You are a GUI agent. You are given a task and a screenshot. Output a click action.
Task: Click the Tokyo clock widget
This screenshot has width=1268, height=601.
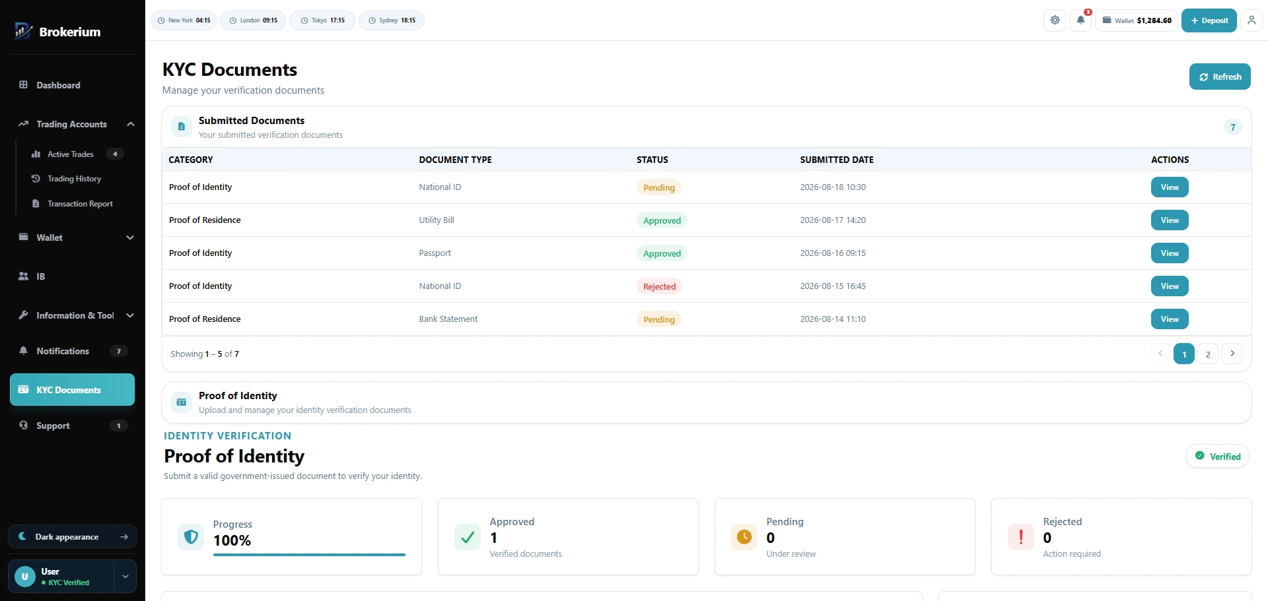(x=324, y=20)
